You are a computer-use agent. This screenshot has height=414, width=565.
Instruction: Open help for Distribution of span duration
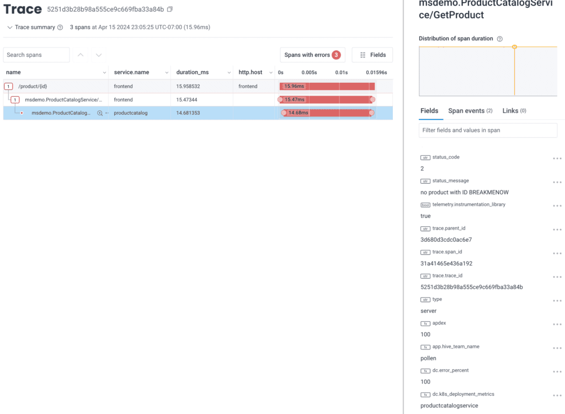(500, 39)
